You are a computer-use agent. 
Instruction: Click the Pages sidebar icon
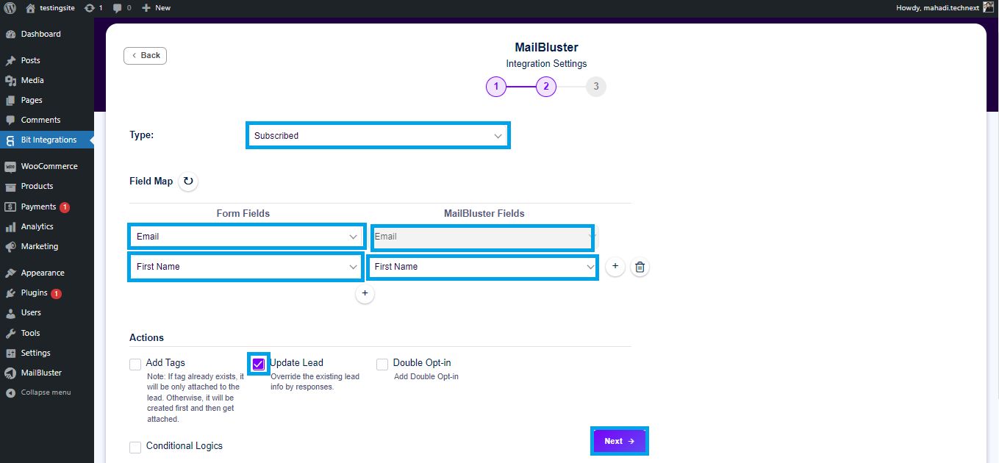pos(10,100)
